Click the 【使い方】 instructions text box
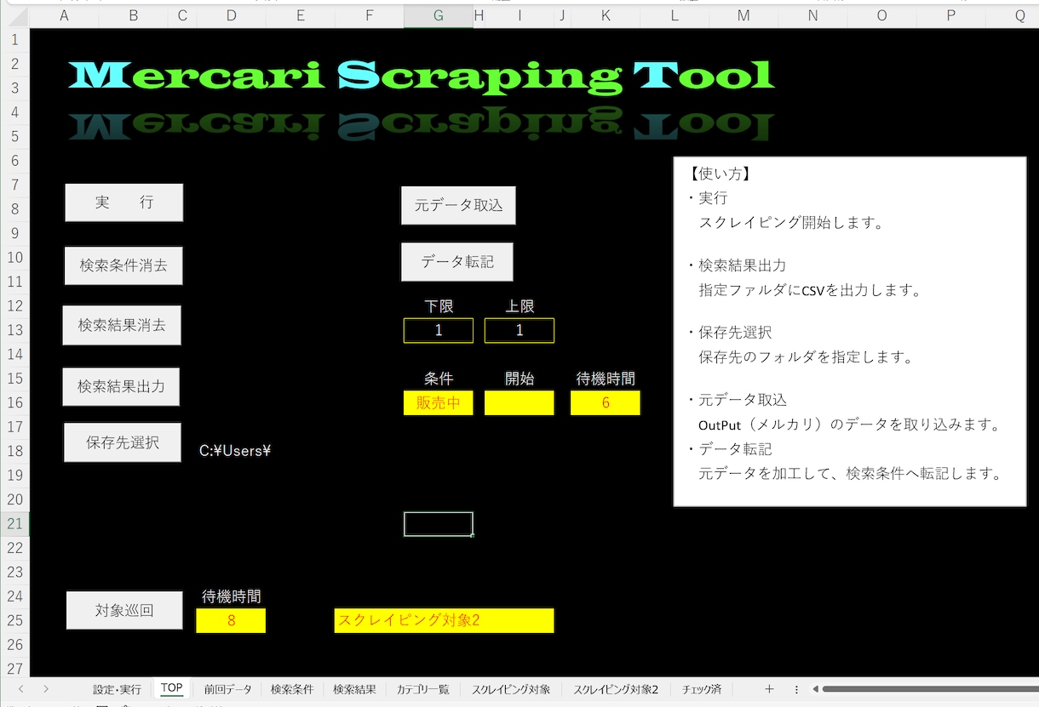 coord(849,331)
